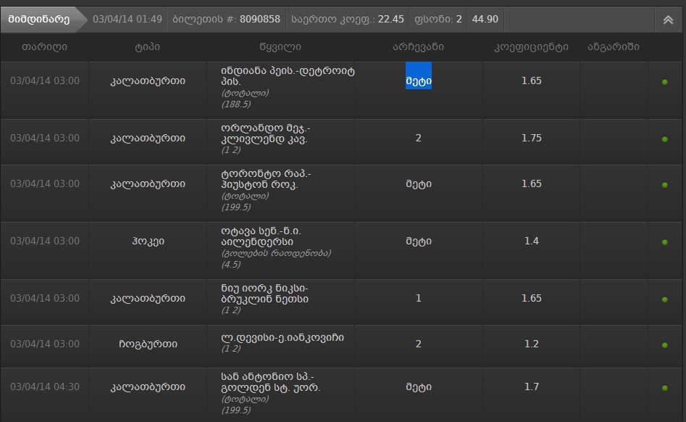Click ოტავა სენ.-ნ.ი. აილენდერსი match
The image size is (686, 422).
[x=261, y=236]
